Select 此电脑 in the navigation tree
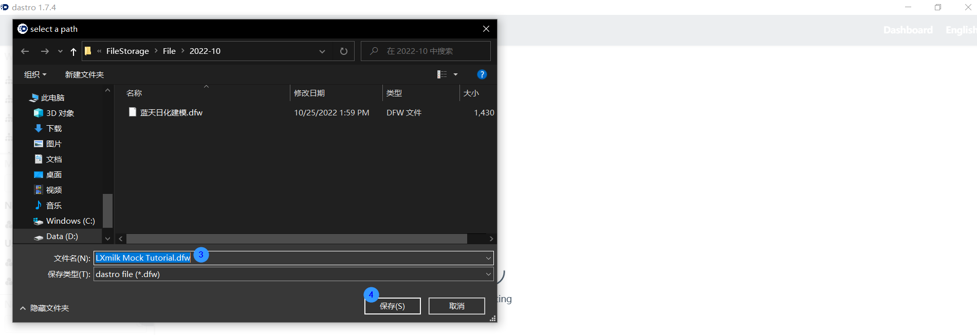The height and width of the screenshot is (335, 977). pyautogui.click(x=47, y=97)
